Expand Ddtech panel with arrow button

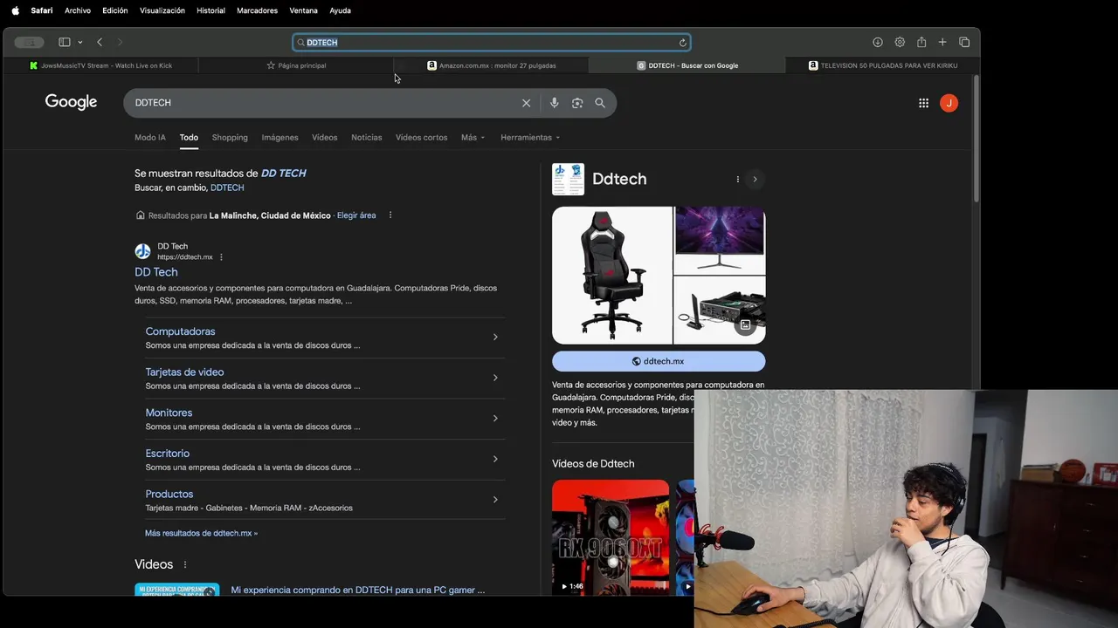tap(755, 179)
